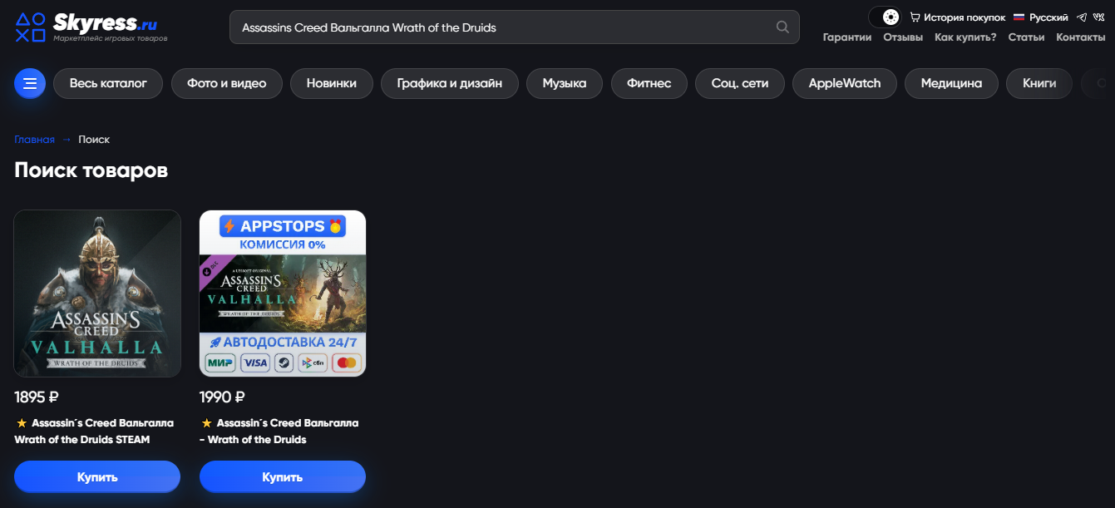1115x508 pixels.
Task: Click the Russian flag icon
Action: (x=1019, y=17)
